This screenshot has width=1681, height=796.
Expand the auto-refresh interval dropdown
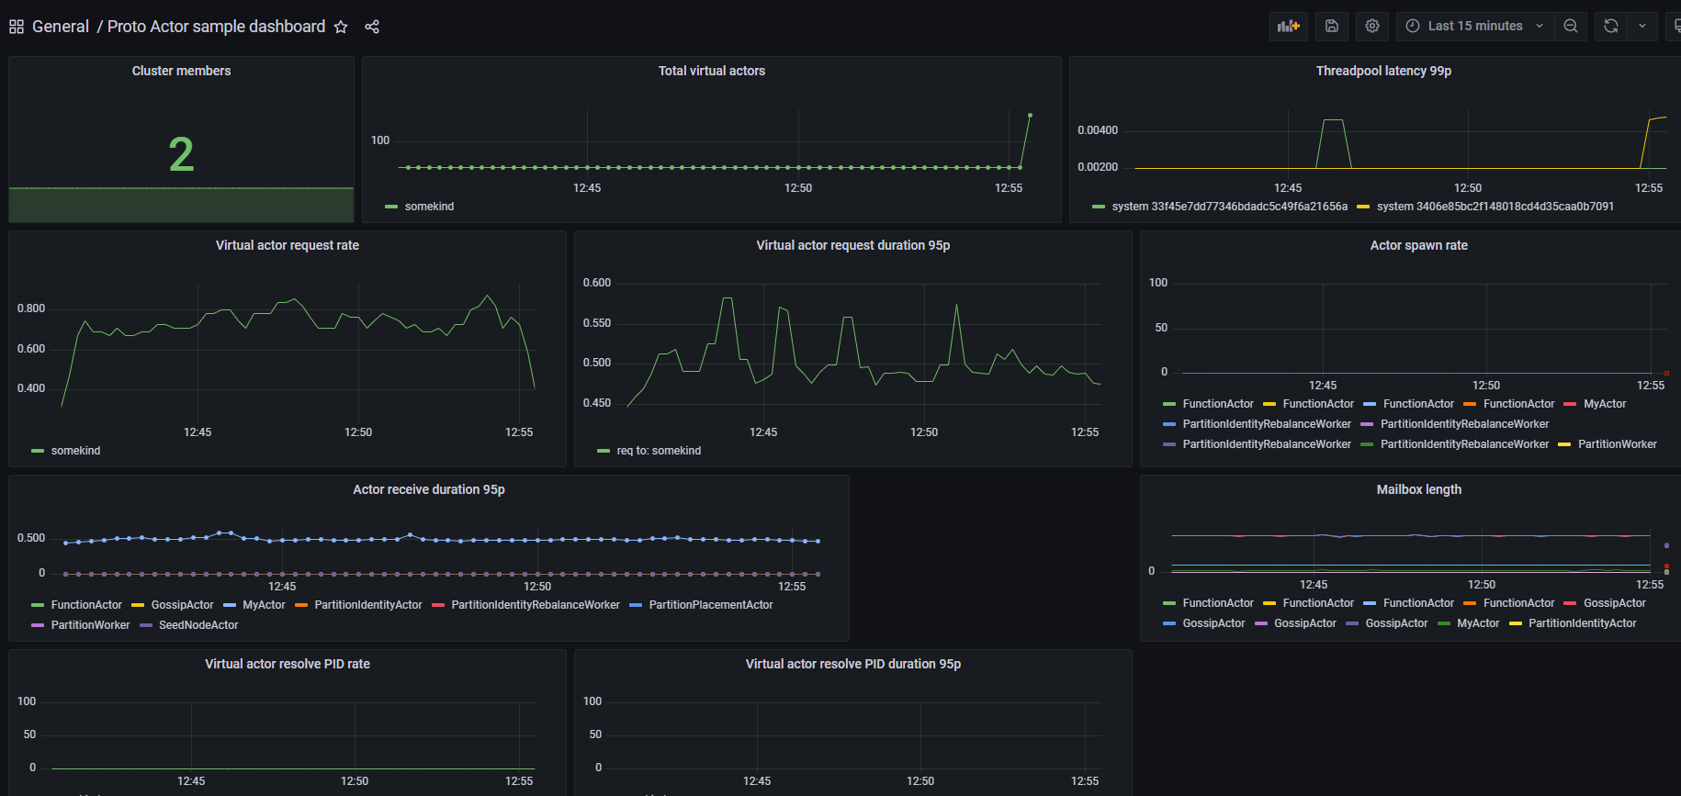click(x=1642, y=27)
